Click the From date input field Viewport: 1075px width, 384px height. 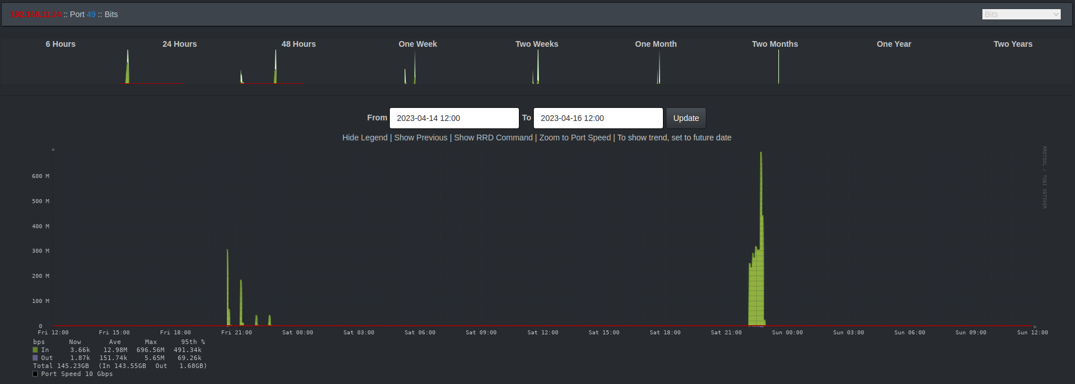click(454, 118)
